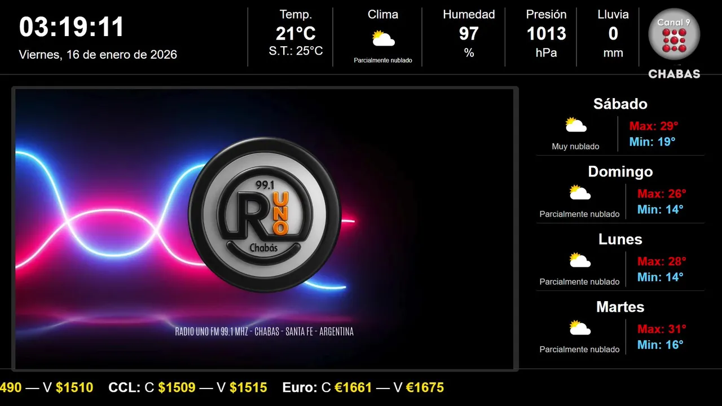
Task: Click the Clima heading
Action: coord(383,15)
